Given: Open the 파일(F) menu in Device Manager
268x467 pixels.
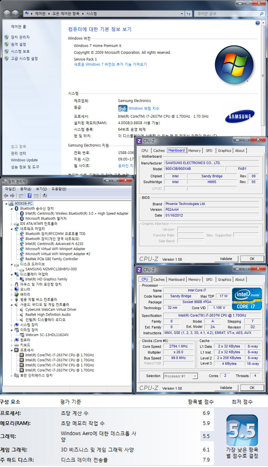Looking at the screenshot, I should (10, 189).
